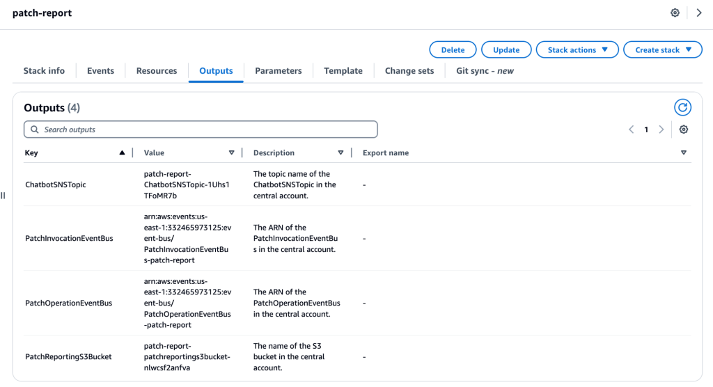Open the Git sync tab
The width and height of the screenshot is (713, 387).
(x=485, y=70)
